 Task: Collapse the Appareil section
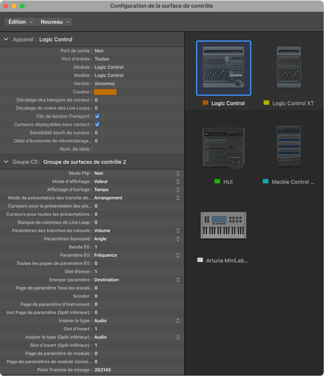[x=6, y=39]
